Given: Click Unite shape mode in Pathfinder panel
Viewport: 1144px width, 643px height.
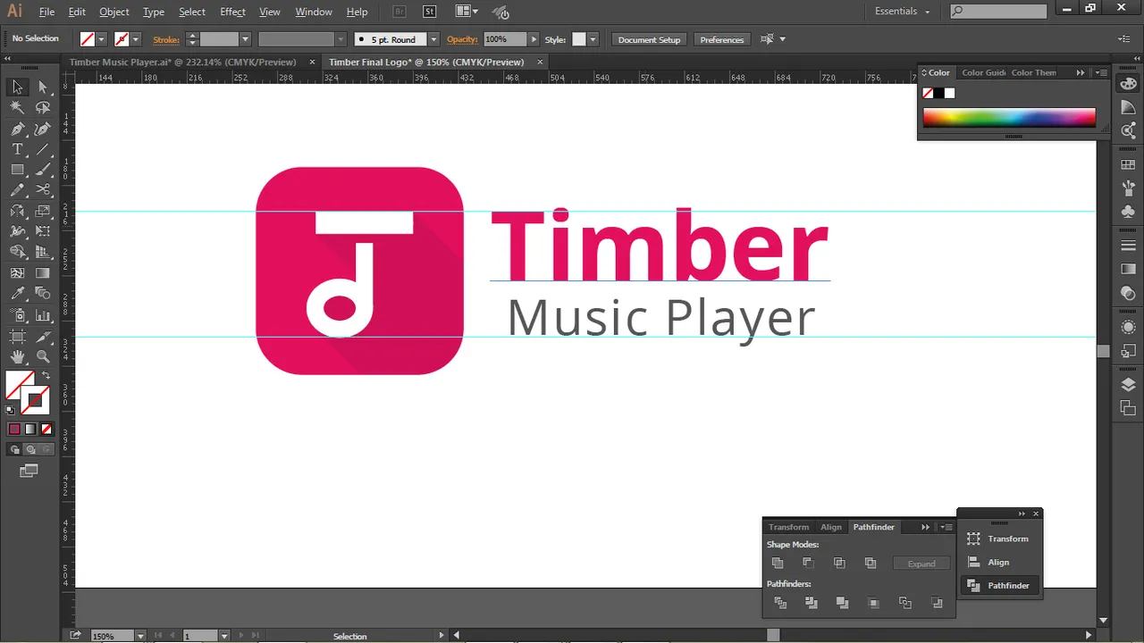Looking at the screenshot, I should click(x=778, y=563).
